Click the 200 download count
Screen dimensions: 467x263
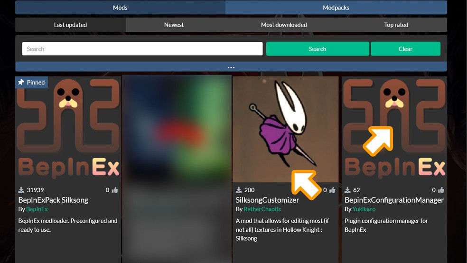249,190
